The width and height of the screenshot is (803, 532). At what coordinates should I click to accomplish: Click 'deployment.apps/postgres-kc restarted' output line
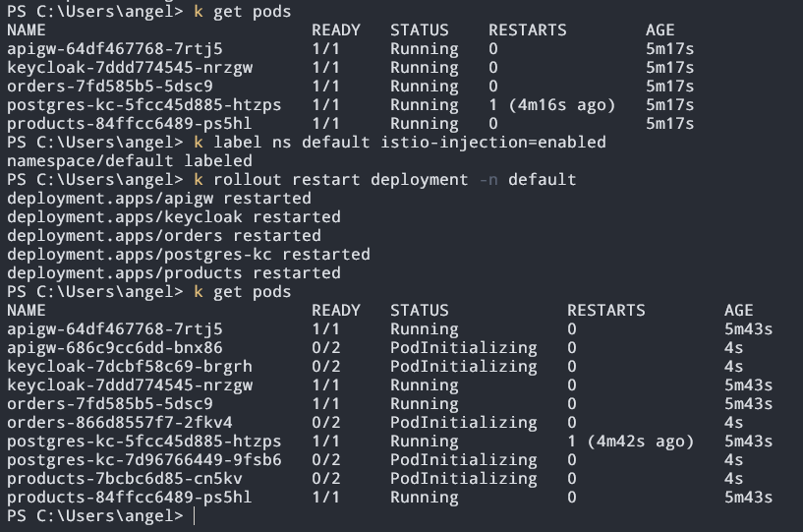point(189,255)
